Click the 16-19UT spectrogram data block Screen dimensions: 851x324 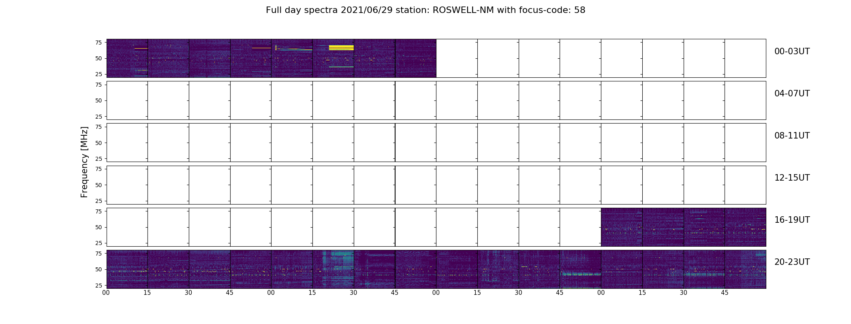683,227
